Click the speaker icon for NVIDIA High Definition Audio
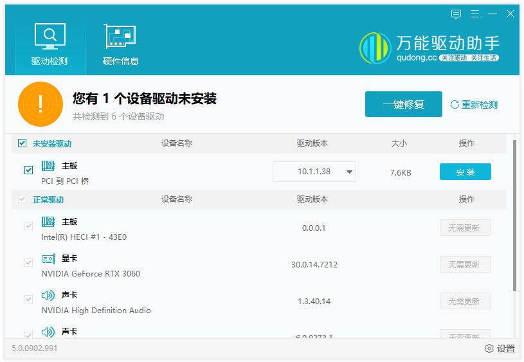The width and height of the screenshot is (524, 362). [x=48, y=295]
